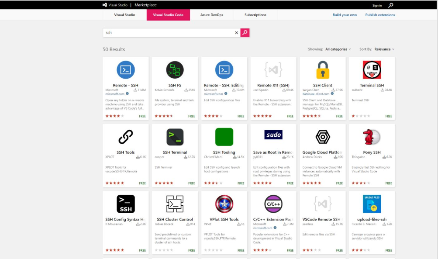Switch to the Azure DevOps tab
Viewport: 438px width, 259px height.
212,15
